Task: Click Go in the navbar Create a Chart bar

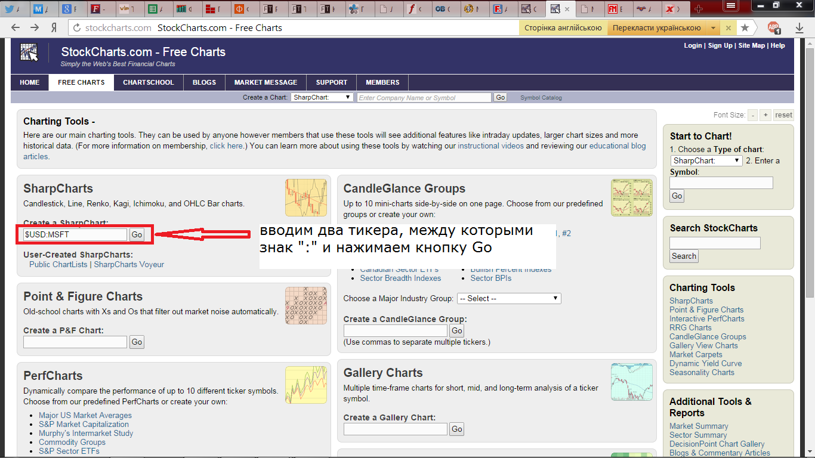Action: pos(500,97)
